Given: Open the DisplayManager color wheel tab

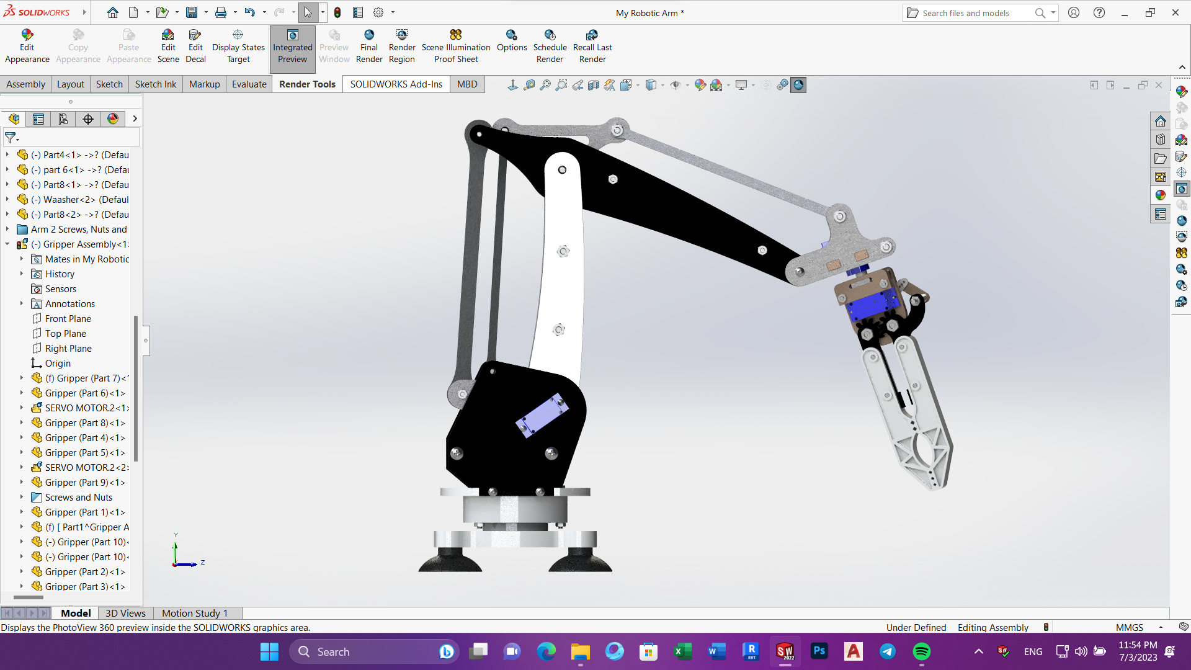Looking at the screenshot, I should [x=113, y=119].
